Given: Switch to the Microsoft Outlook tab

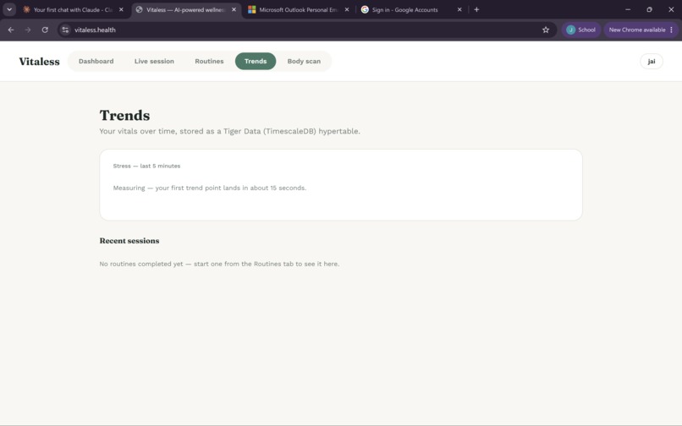Looking at the screenshot, I should click(x=298, y=9).
